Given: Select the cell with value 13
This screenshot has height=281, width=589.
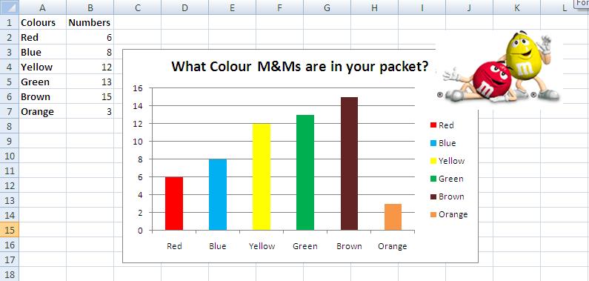Looking at the screenshot, I should (x=90, y=82).
